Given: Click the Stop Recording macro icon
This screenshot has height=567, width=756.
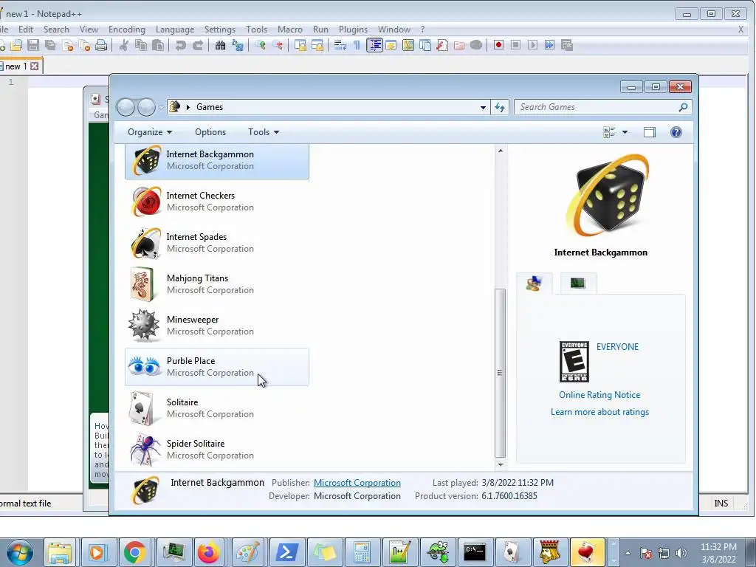Looking at the screenshot, I should point(515,45).
